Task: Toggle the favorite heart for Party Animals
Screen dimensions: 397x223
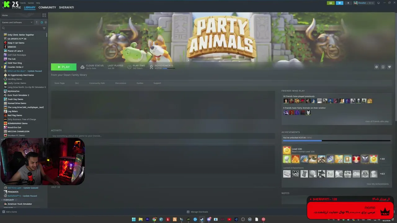Action: click(x=390, y=67)
